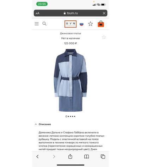The image size is (141, 167).
Task: Tap Джинсовое платье product title
Action: 70,33
